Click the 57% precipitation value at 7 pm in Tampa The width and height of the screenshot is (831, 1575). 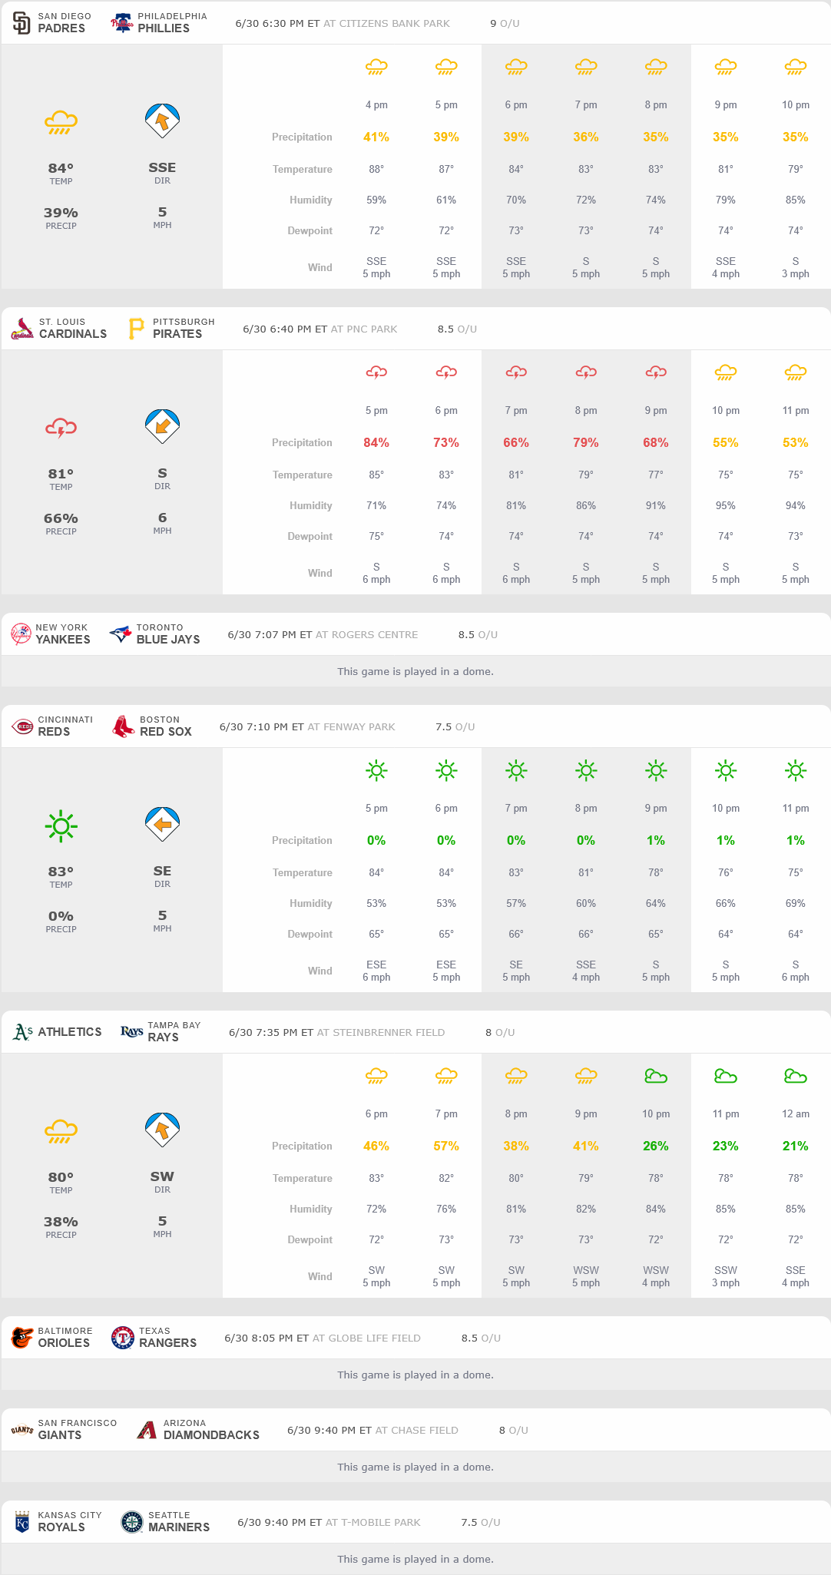446,1147
